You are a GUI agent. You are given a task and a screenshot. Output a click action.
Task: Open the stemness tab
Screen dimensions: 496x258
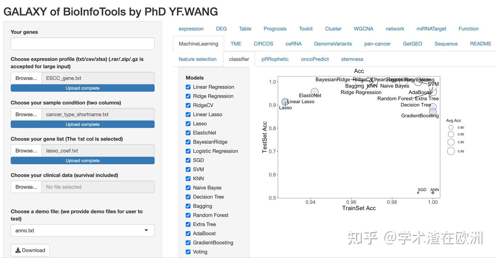(x=352, y=59)
